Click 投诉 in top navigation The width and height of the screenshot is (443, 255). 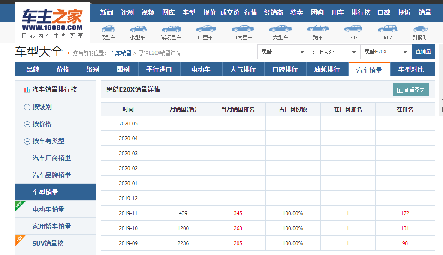pyautogui.click(x=404, y=13)
